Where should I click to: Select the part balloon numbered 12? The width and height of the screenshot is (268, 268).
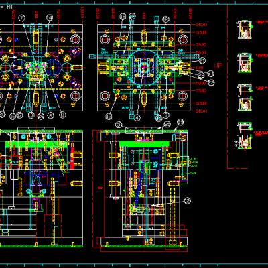tap(188, 201)
